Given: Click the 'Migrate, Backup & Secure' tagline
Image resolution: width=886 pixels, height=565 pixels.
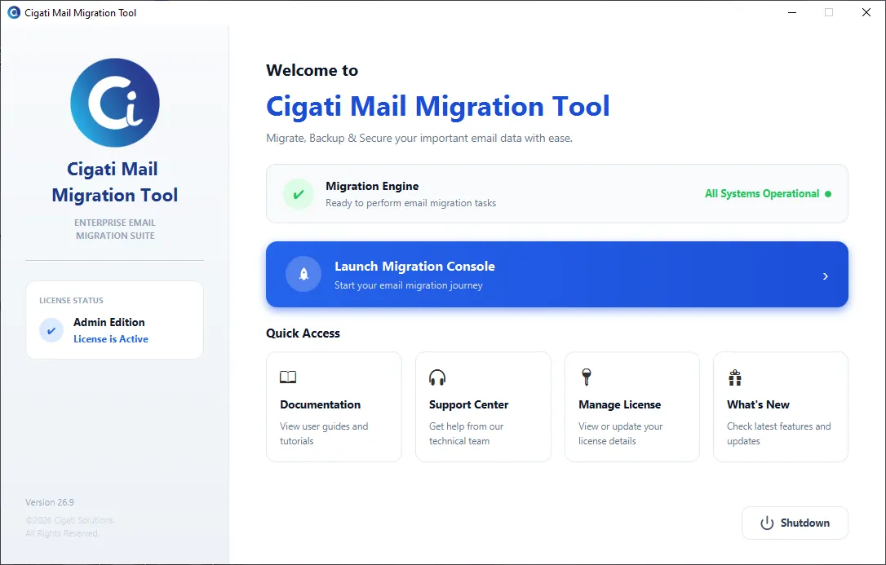Looking at the screenshot, I should [x=419, y=139].
